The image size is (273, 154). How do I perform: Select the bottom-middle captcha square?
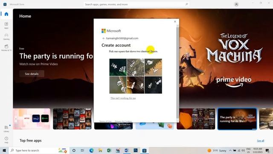136,85
